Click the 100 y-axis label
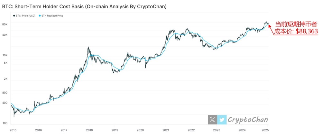Viewport: 321px width, 135px height. tap(5, 123)
